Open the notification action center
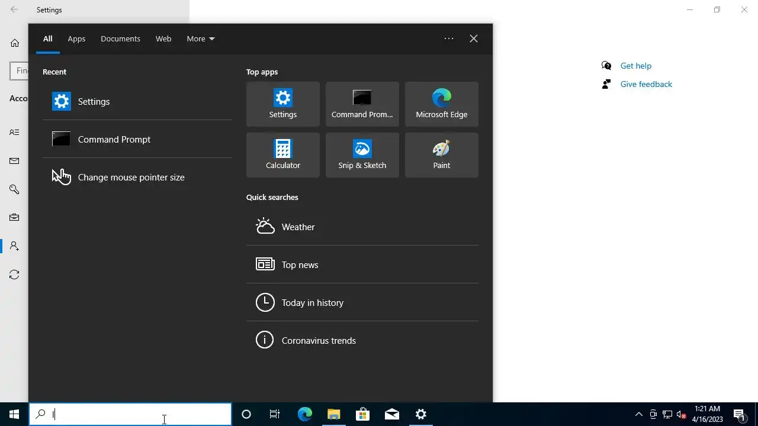The width and height of the screenshot is (758, 426). (740, 414)
